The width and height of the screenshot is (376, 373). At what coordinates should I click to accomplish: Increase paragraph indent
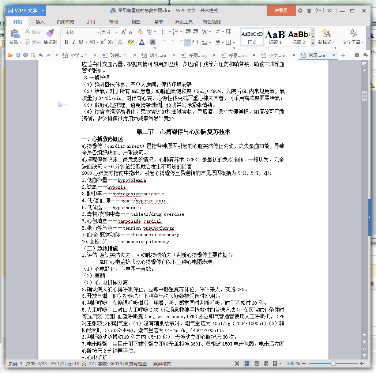(x=196, y=32)
